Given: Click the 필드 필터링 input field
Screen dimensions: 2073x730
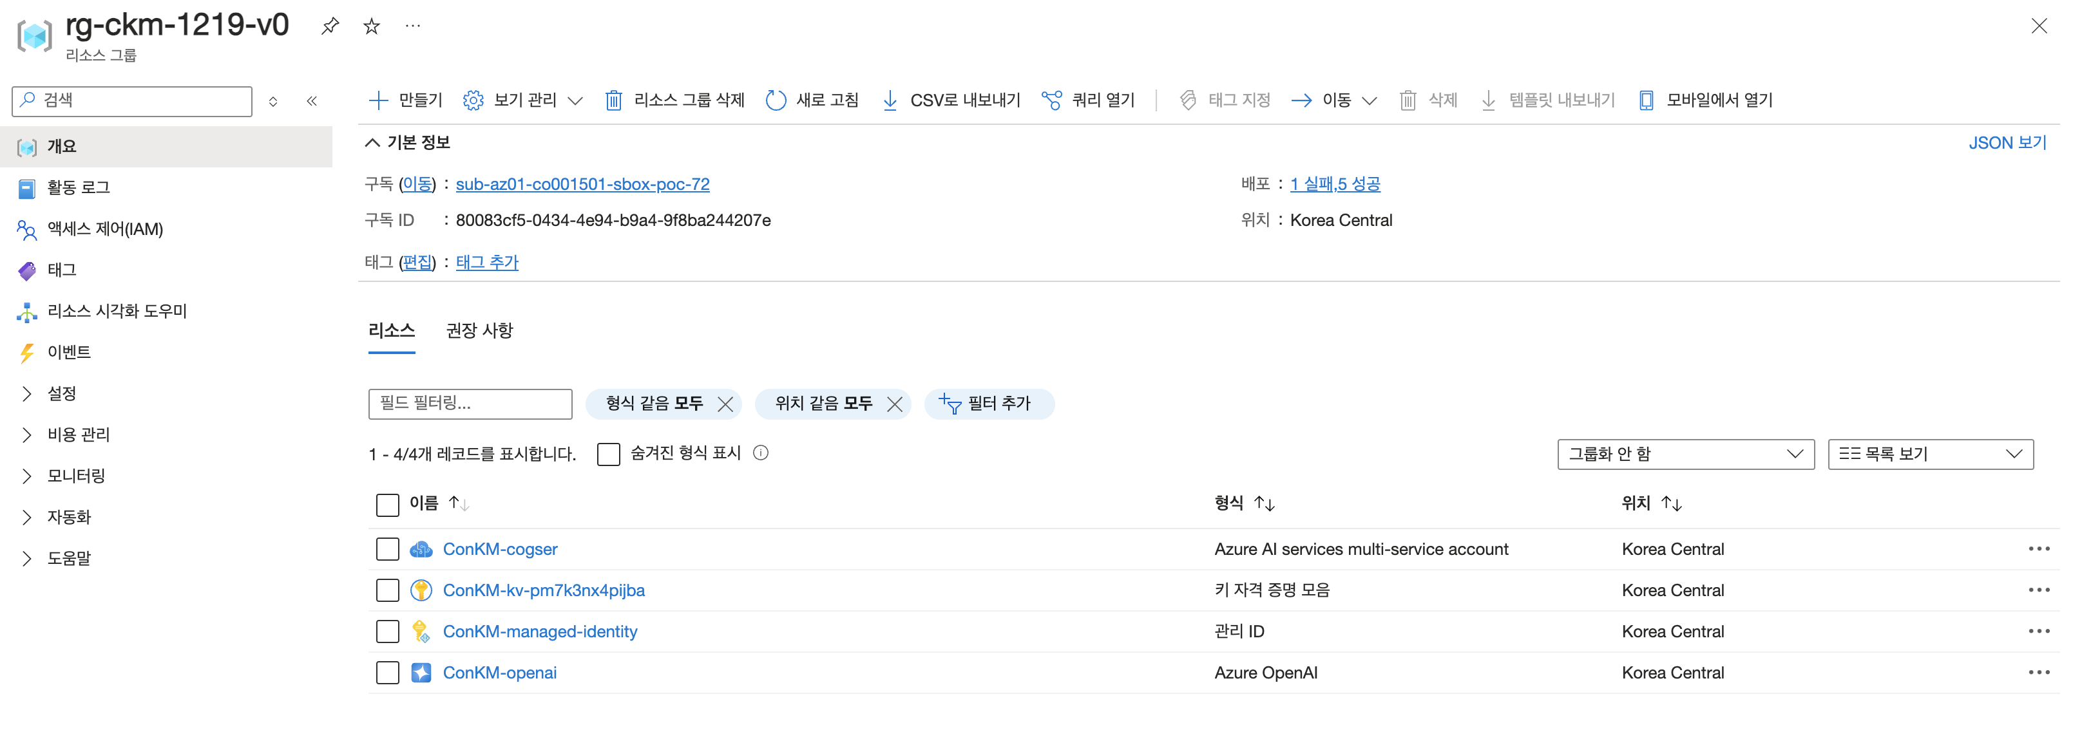Looking at the screenshot, I should point(471,404).
